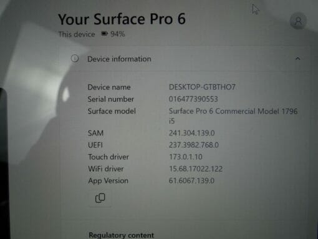Select device name value DESKTOP-GTBTHO7
The height and width of the screenshot is (239, 318).
[202, 87]
